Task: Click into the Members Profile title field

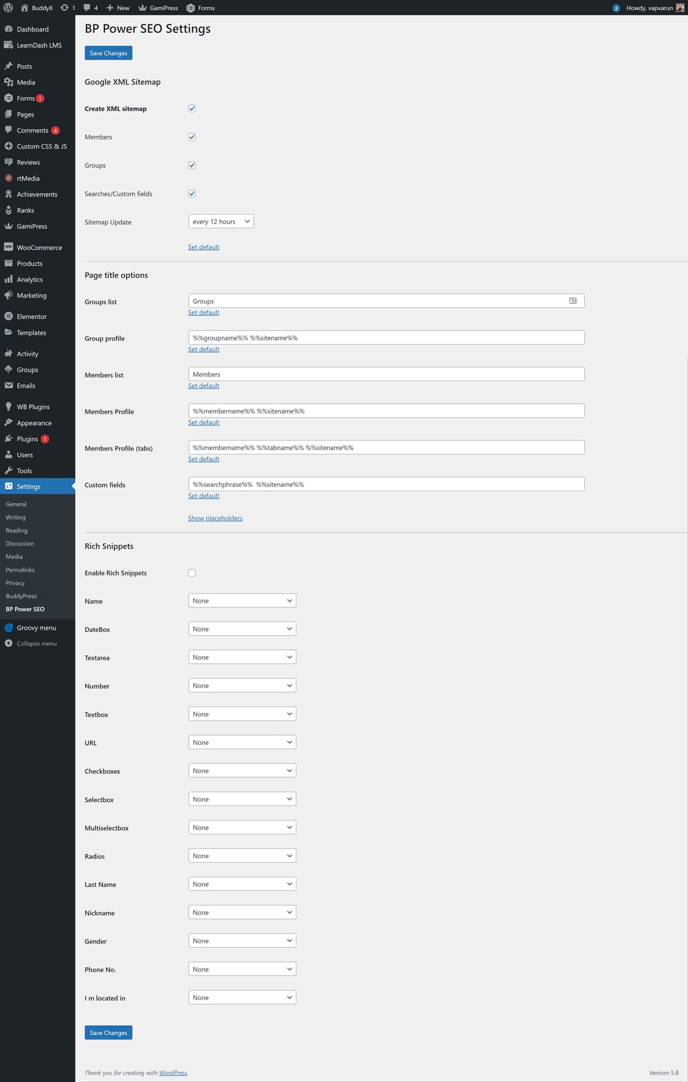Action: coord(386,411)
